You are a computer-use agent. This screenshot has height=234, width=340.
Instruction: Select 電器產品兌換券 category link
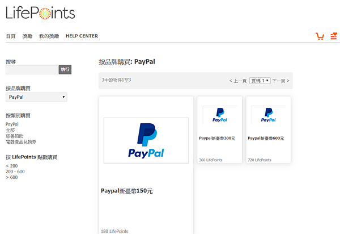21,142
